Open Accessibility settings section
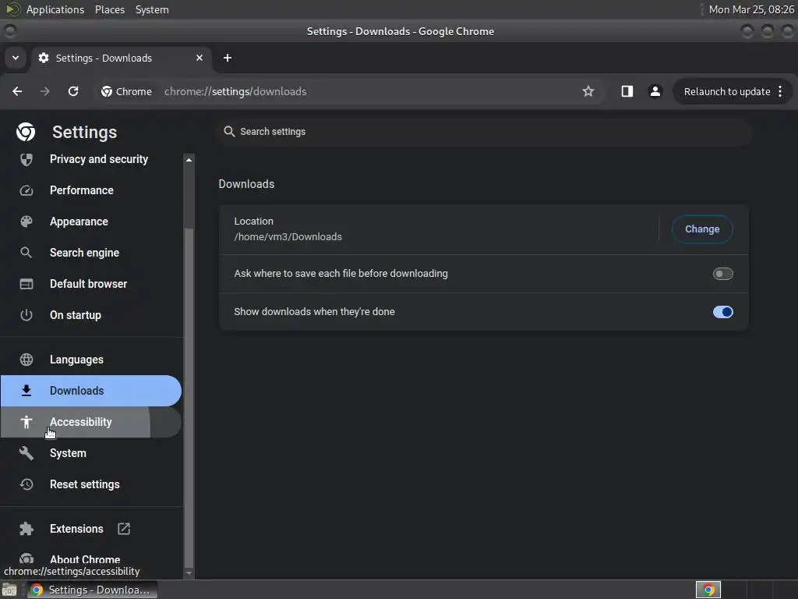The height and width of the screenshot is (599, 798). click(91, 422)
